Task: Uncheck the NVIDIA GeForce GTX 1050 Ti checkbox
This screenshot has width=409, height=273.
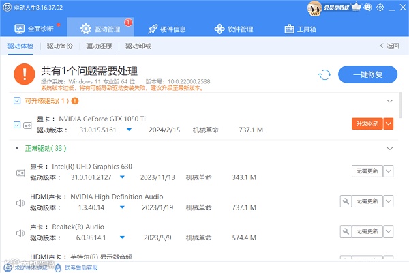Action: (17, 125)
